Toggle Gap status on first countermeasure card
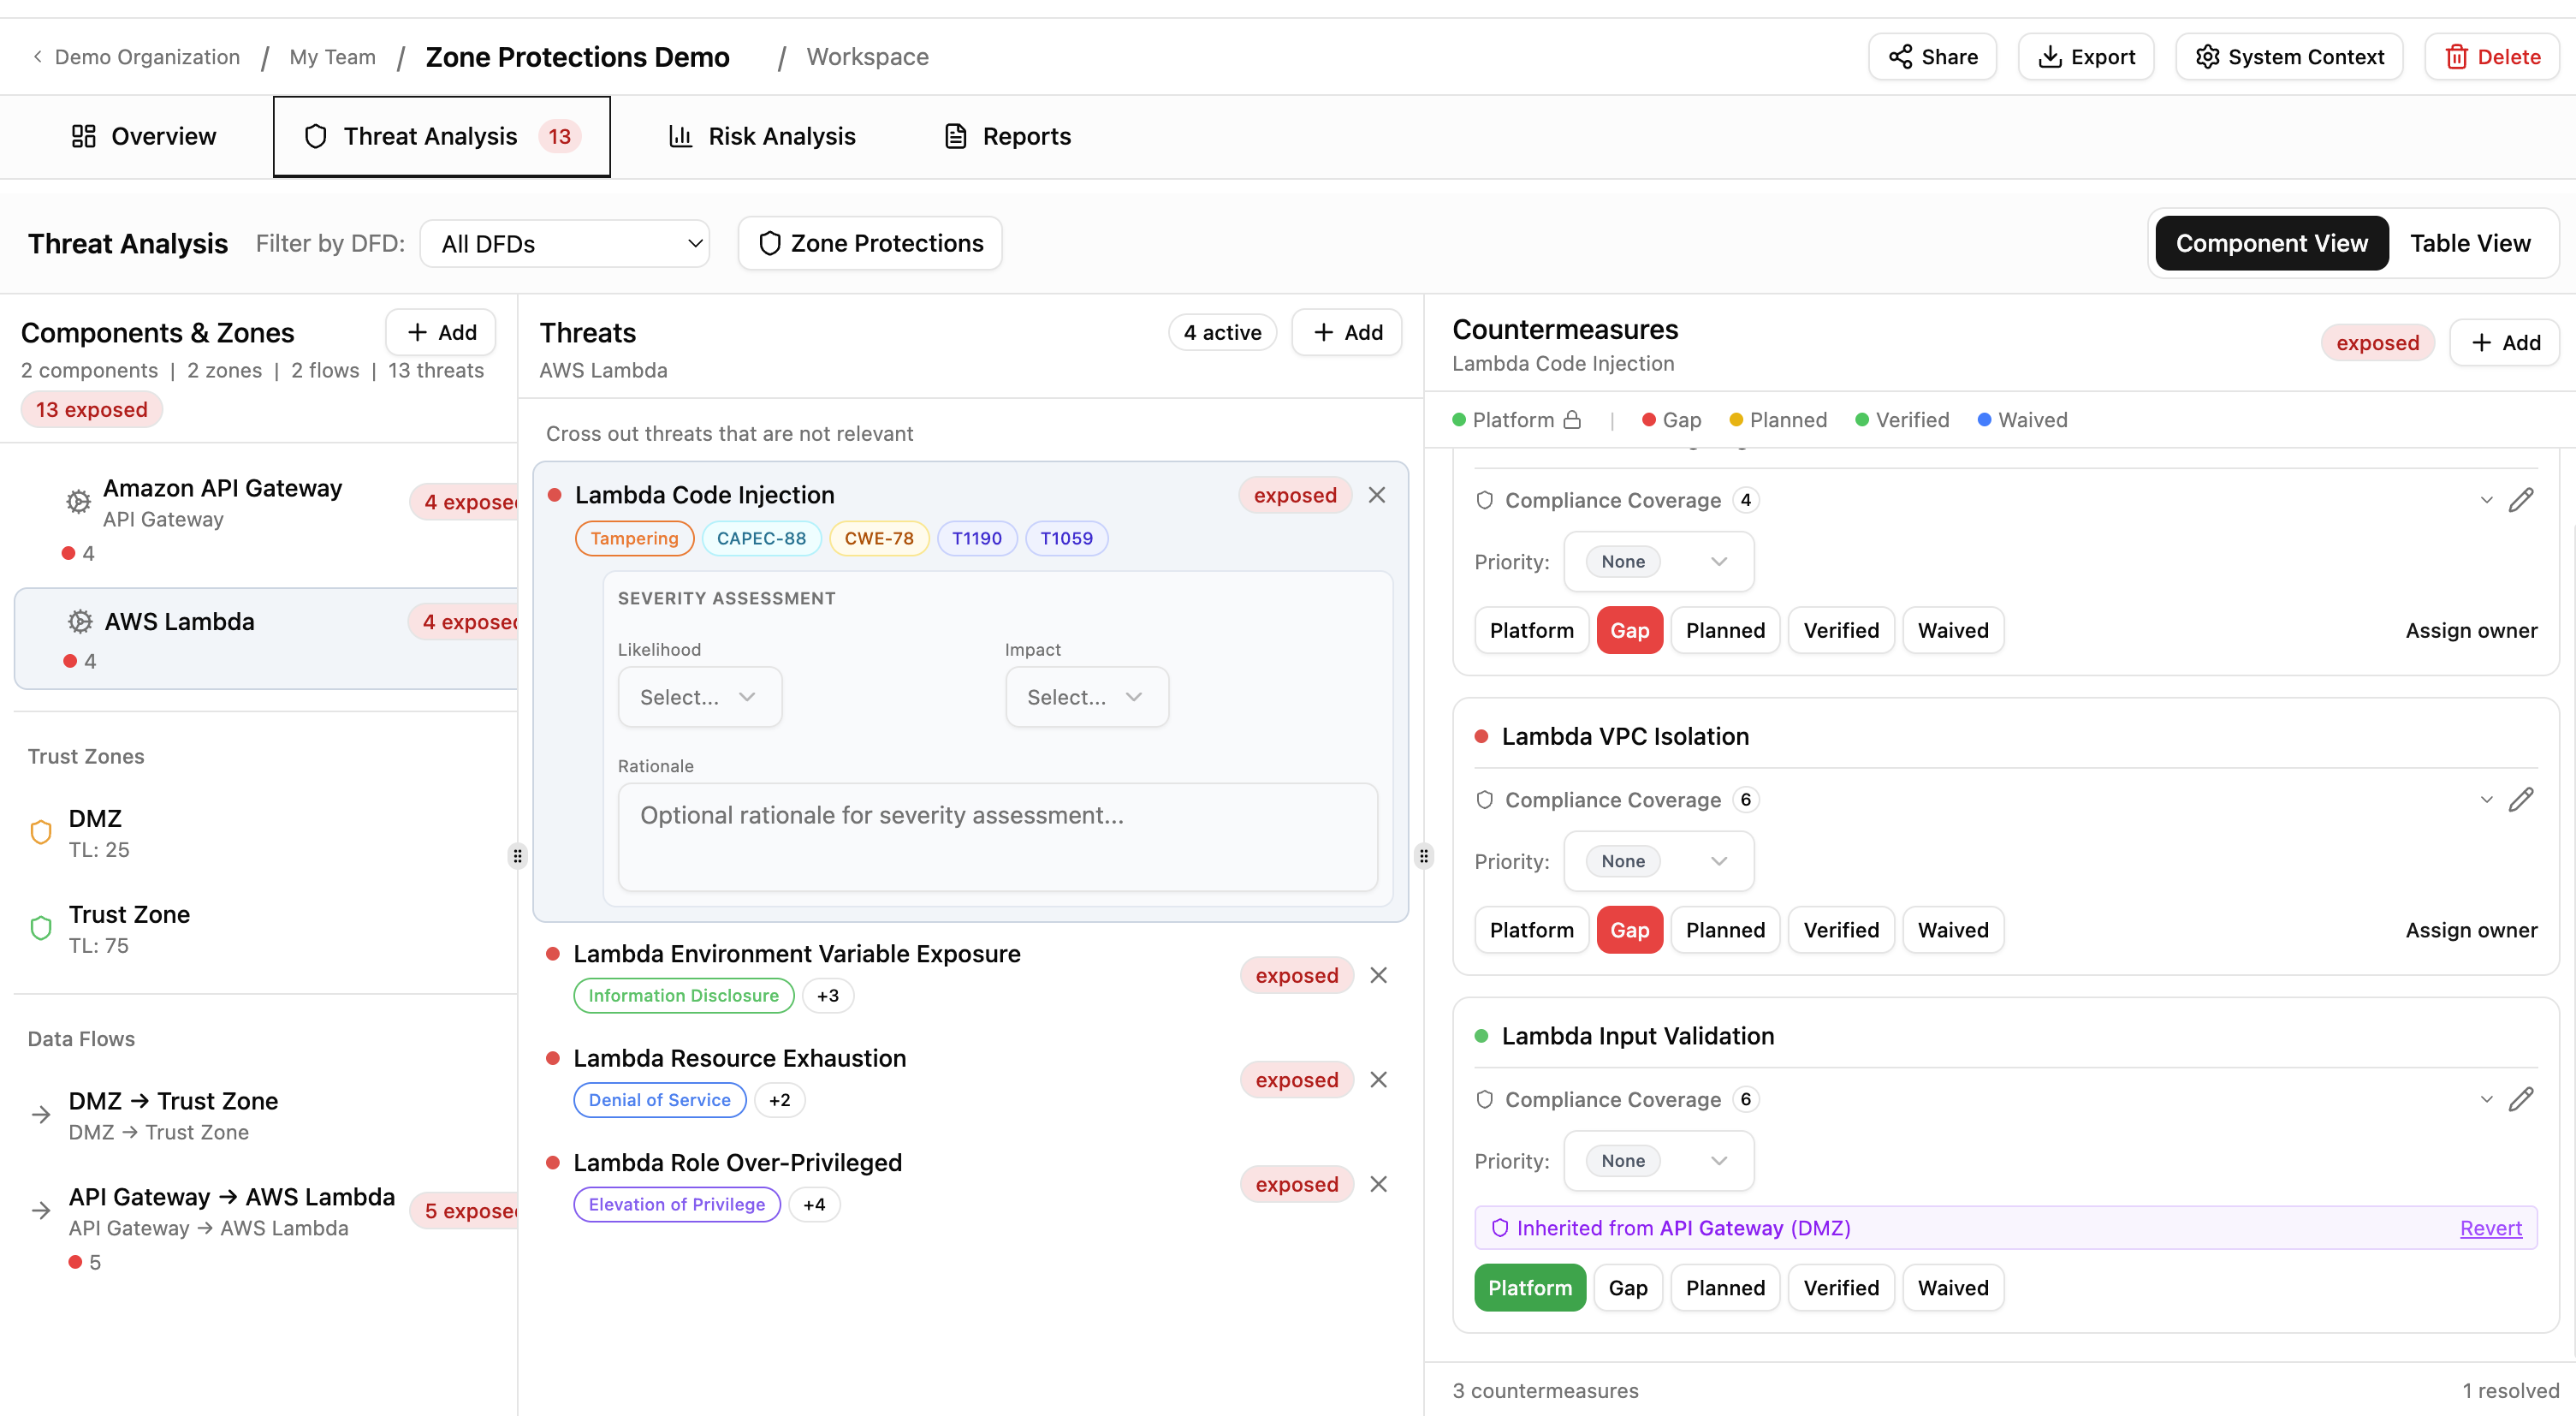Viewport: 2576px width, 1416px height. coord(1629,630)
